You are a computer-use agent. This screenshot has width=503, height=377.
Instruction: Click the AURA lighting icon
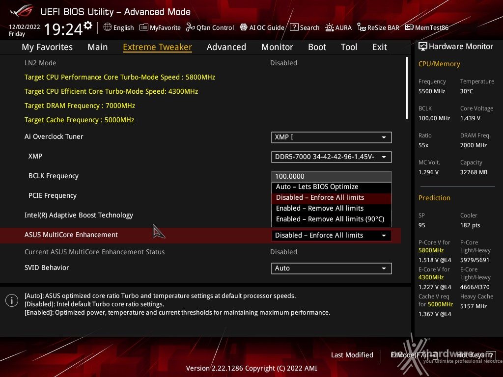pyautogui.click(x=330, y=27)
